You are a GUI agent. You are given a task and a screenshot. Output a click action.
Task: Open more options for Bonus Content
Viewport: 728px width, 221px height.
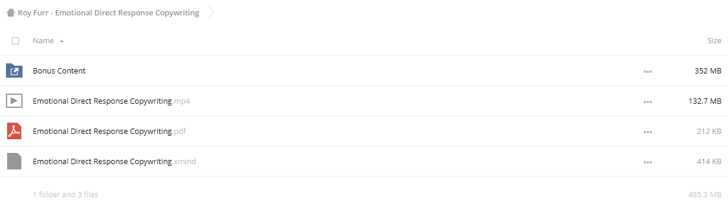[x=648, y=72]
